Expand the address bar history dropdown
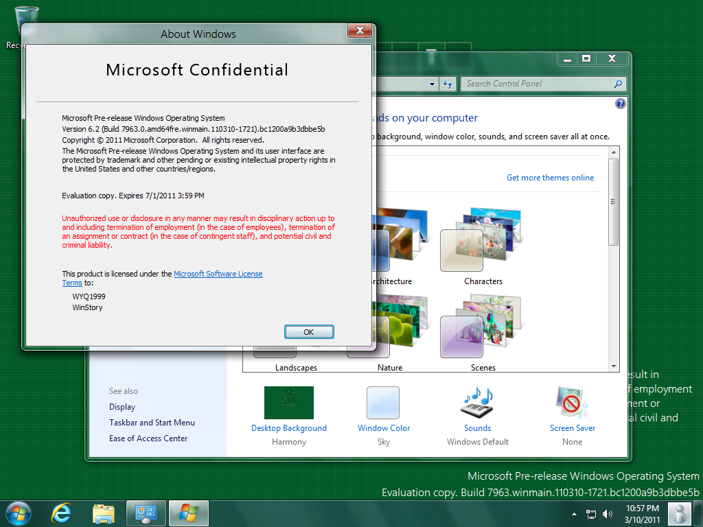Screen dimensions: 703x527 click(x=432, y=84)
